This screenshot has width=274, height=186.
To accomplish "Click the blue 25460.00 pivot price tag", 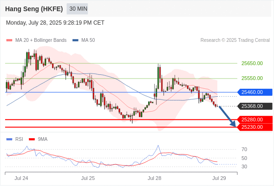I will coord(255,92).
